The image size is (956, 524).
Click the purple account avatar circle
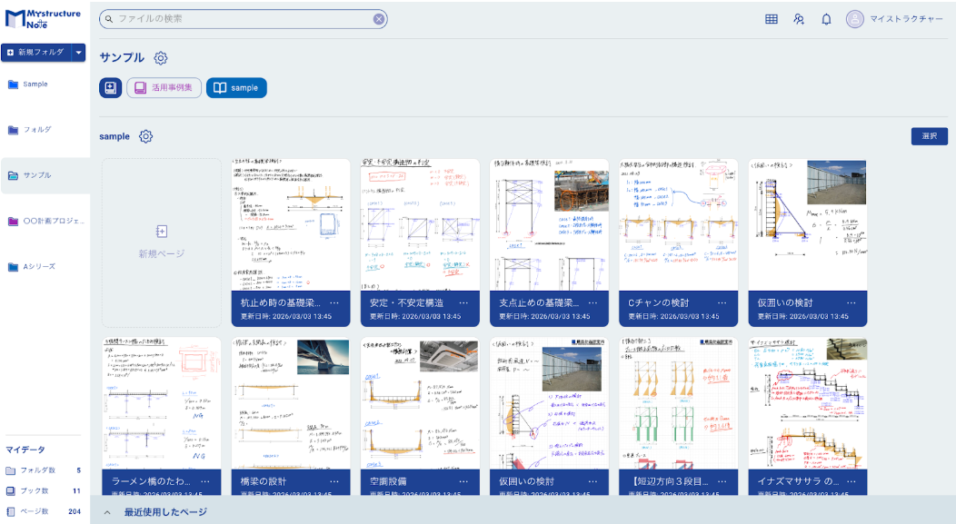(x=854, y=18)
